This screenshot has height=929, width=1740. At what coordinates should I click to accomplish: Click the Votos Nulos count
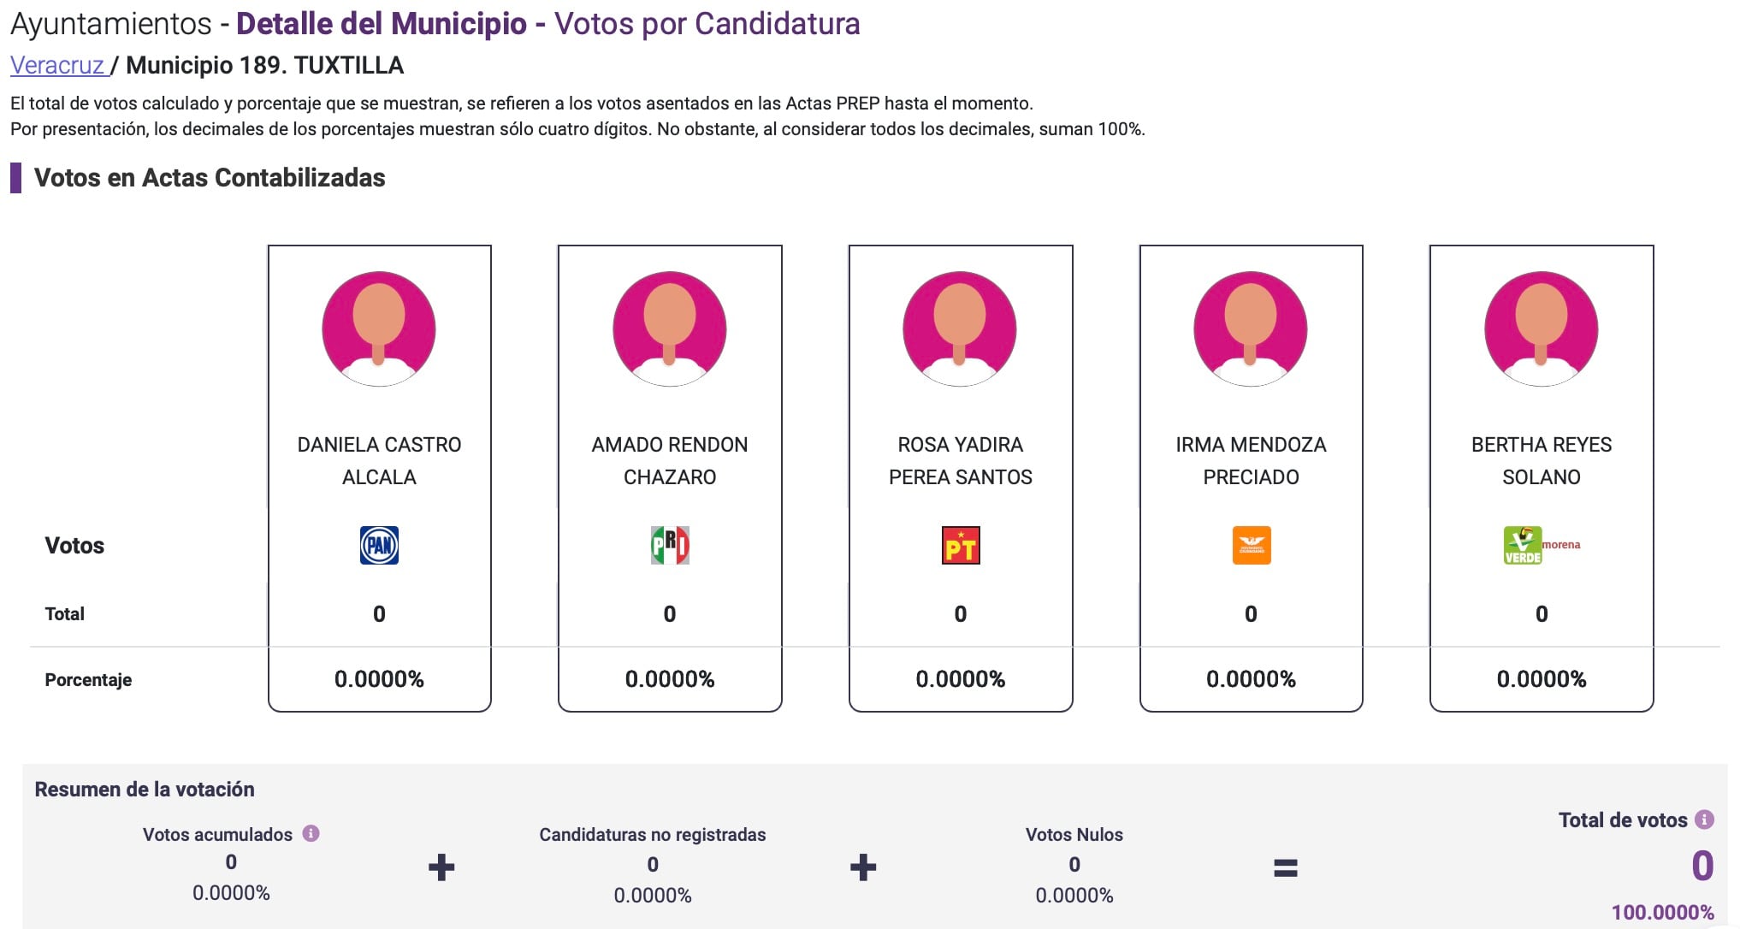[x=1074, y=865]
